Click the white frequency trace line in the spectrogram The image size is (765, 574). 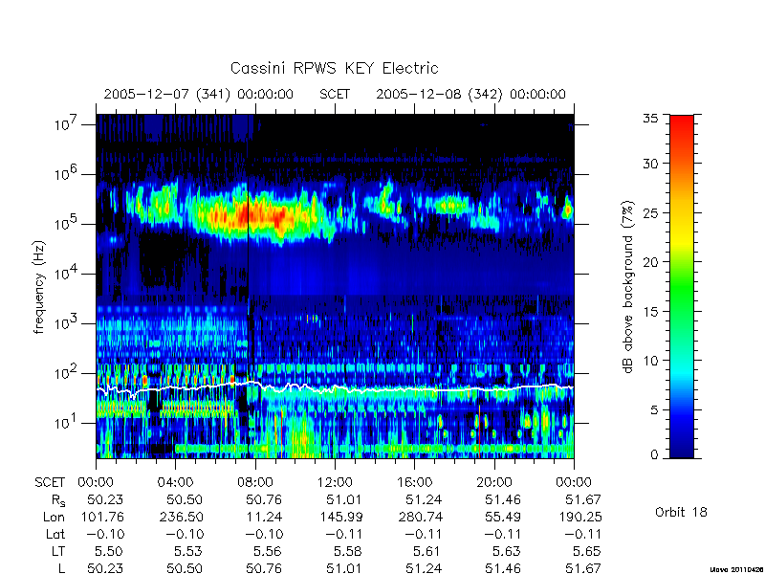tap(335, 389)
